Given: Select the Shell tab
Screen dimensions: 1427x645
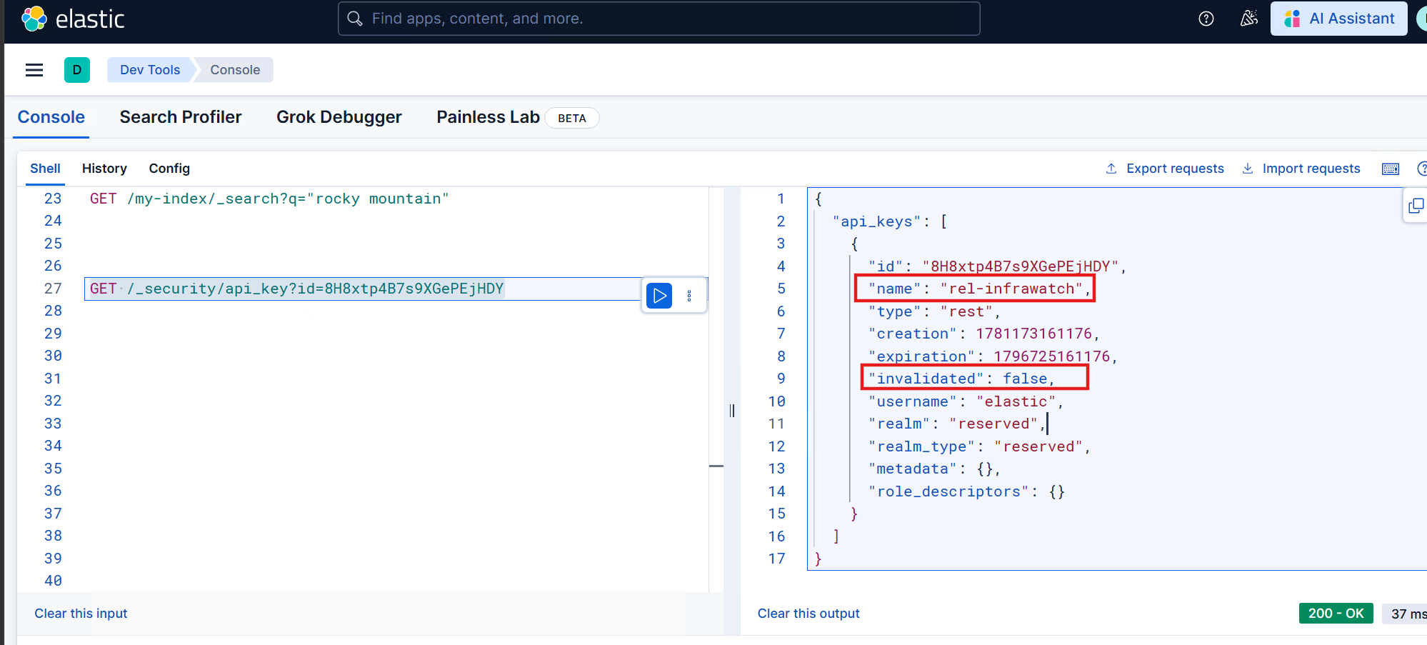Looking at the screenshot, I should click(x=45, y=169).
